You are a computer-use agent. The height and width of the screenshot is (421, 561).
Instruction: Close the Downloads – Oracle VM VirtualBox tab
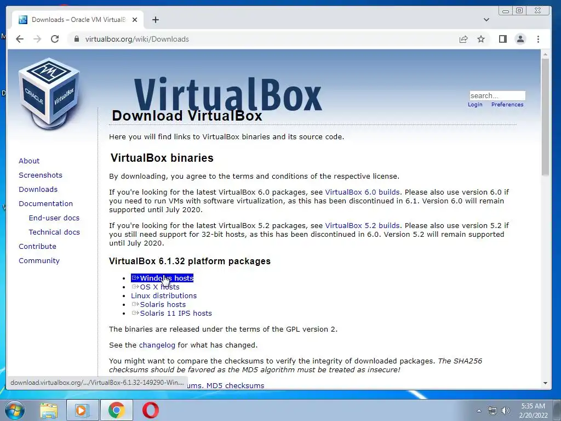pos(135,20)
